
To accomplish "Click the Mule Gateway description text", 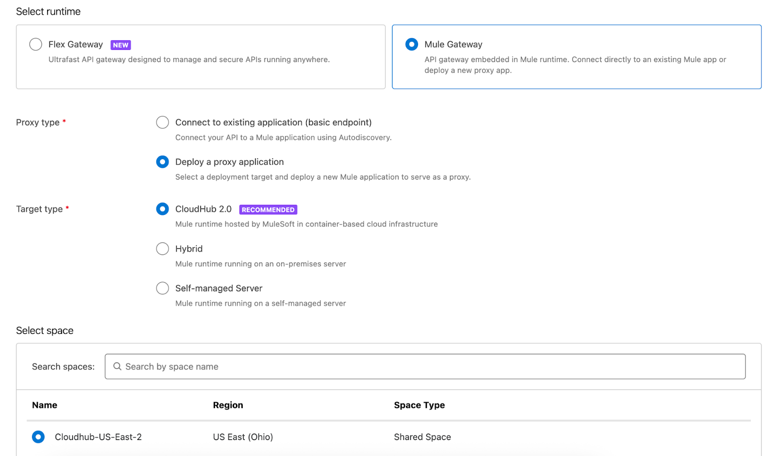I will coord(575,65).
